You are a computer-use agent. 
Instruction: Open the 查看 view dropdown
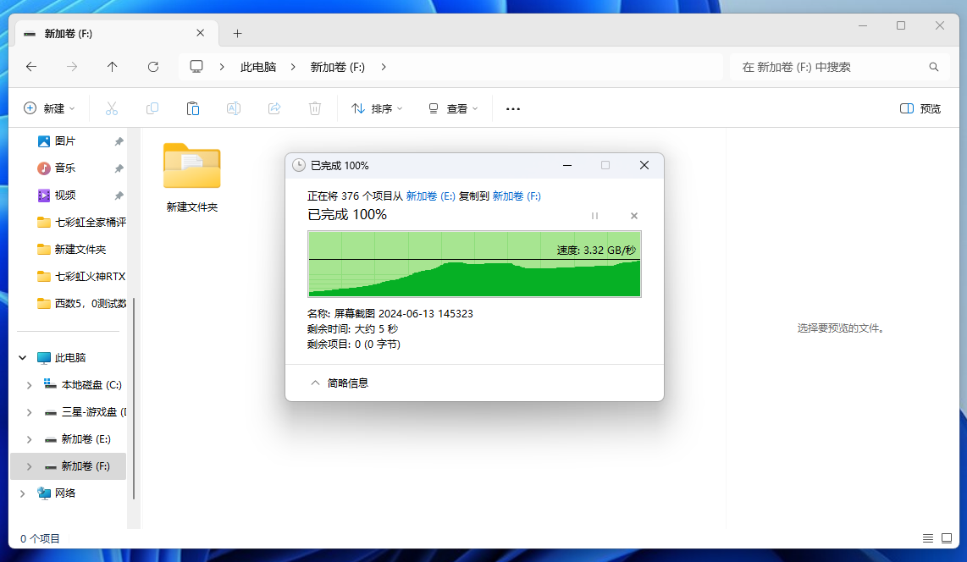tap(453, 108)
